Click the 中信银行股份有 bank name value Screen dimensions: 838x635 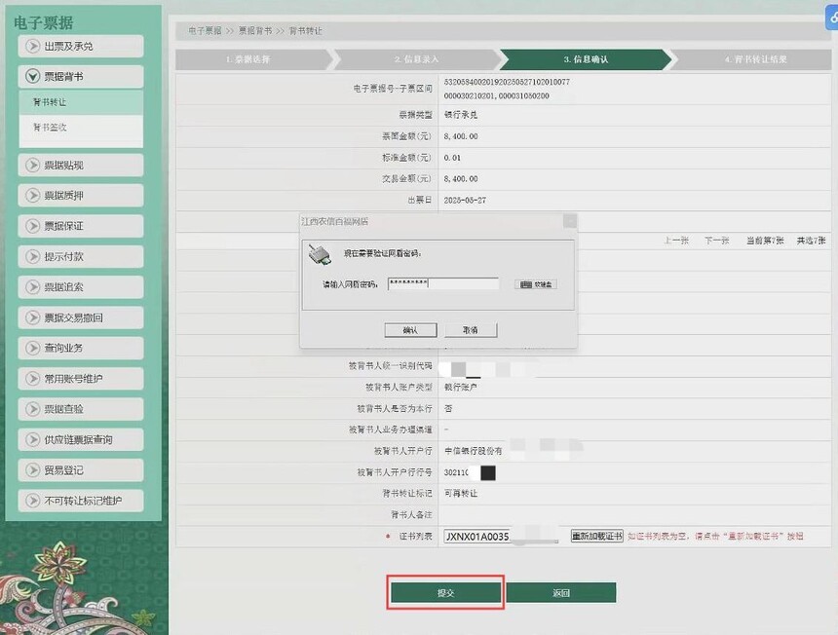(x=474, y=451)
